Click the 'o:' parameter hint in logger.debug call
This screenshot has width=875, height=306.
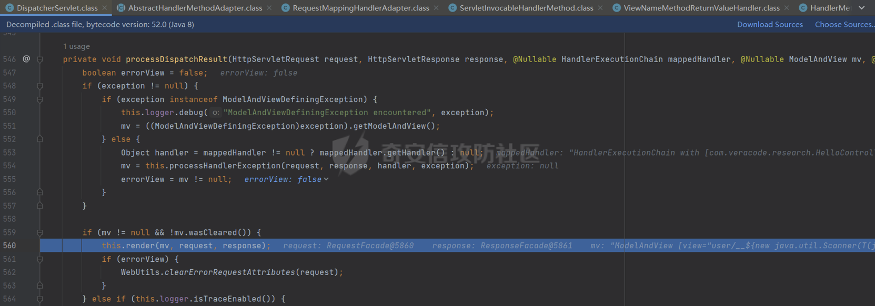[216, 113]
